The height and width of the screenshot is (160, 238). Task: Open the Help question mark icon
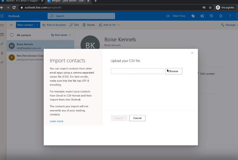point(230,16)
